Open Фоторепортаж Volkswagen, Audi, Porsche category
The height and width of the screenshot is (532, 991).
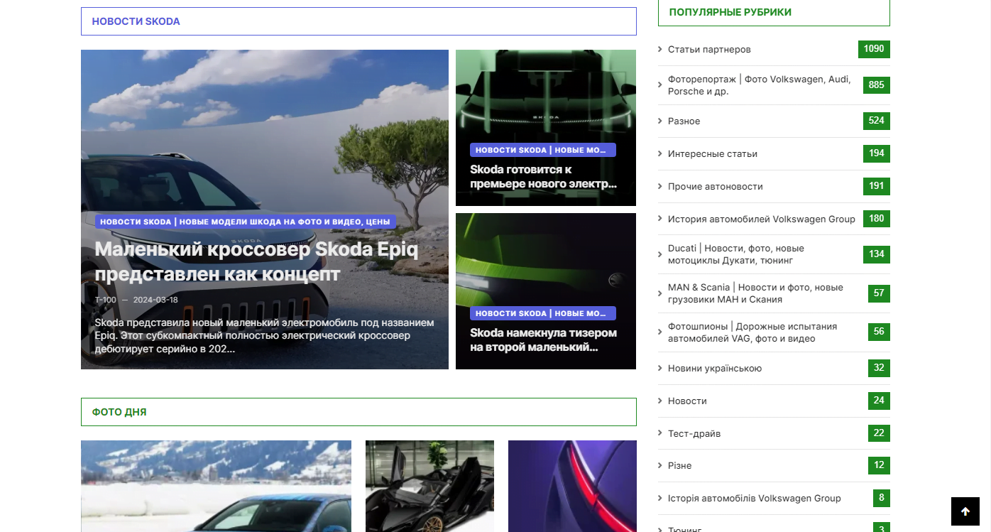760,85
